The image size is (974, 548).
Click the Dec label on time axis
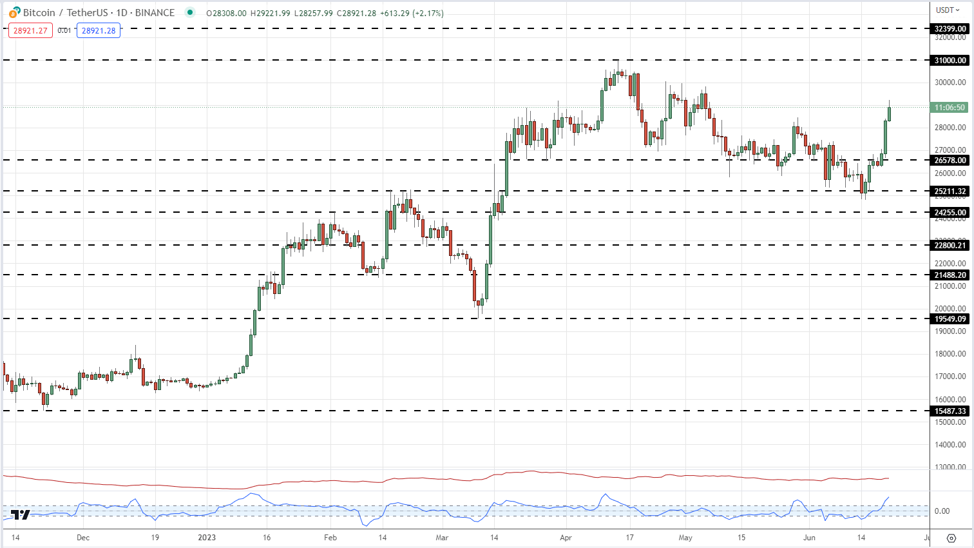point(82,537)
